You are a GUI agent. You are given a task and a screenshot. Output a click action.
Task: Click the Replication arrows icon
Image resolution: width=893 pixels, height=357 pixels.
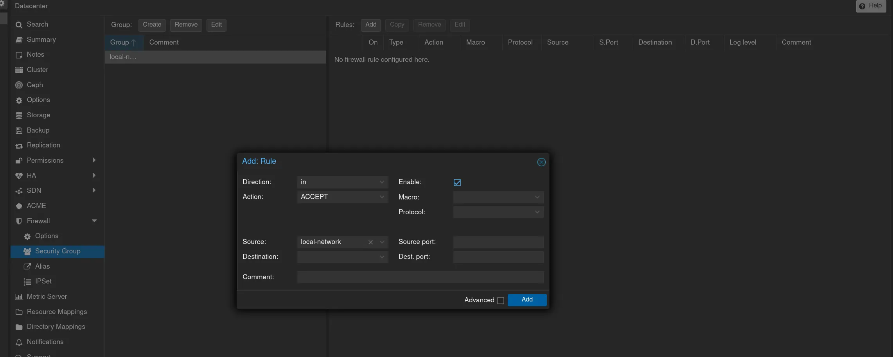pos(19,146)
